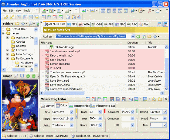
Task: Click the green minus remove image icon
Action: (x=33, y=76)
